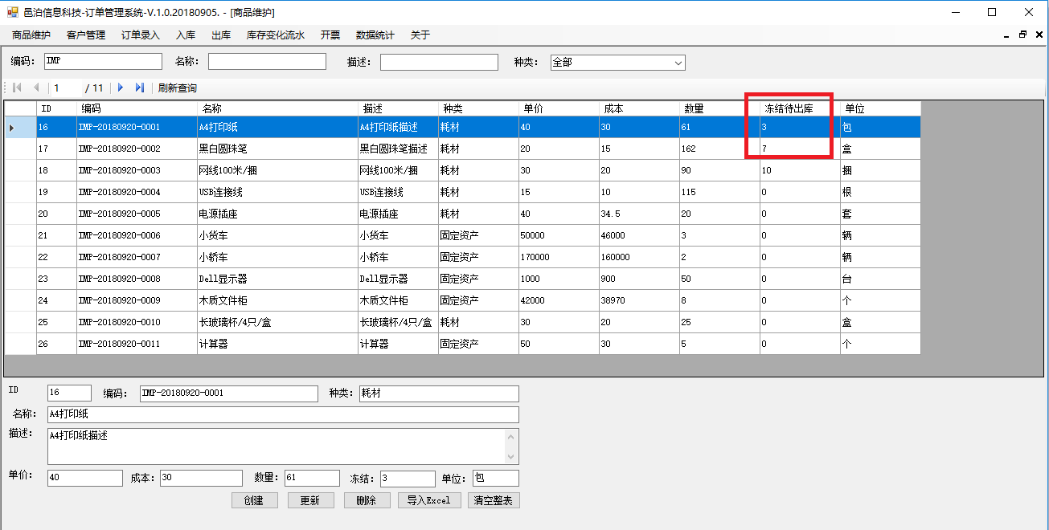Viewport: 1049px width, 530px height.
Task: Click the 导入Excel button
Action: point(429,500)
